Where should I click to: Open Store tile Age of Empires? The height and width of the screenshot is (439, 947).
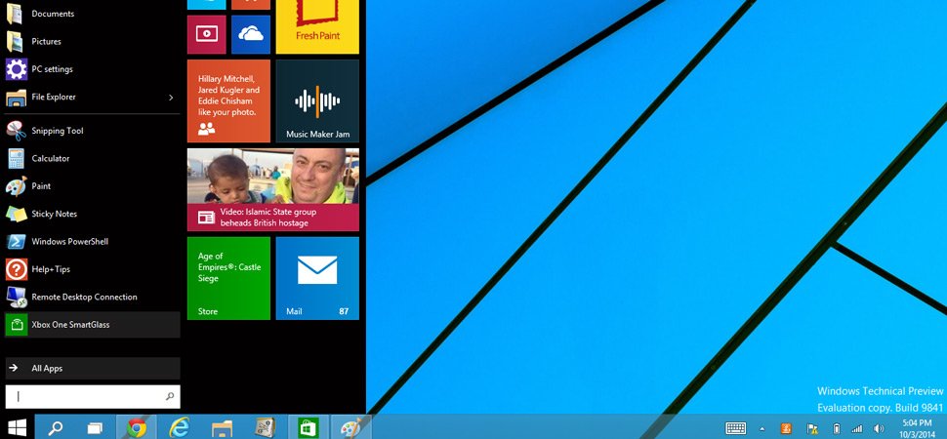[x=228, y=278]
